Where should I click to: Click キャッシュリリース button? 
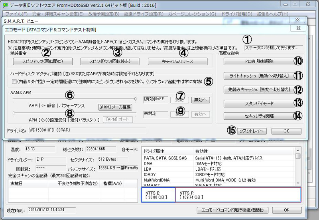[x=177, y=61]
